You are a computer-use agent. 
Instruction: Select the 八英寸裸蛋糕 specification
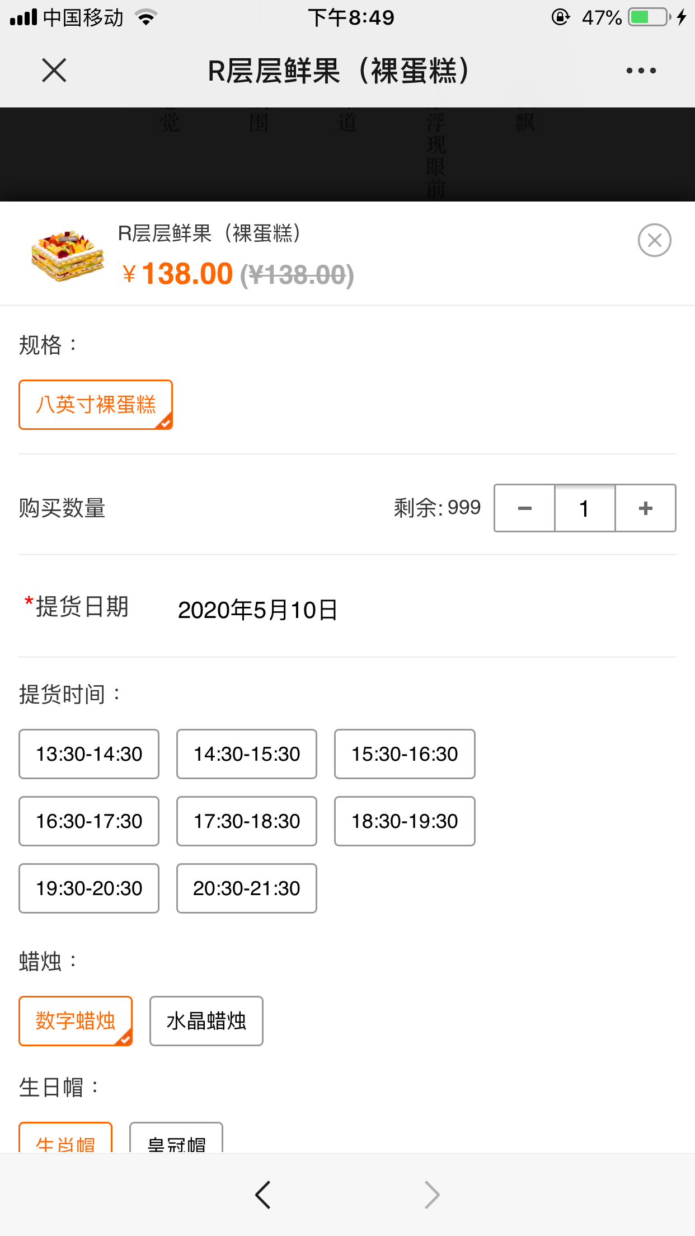96,405
